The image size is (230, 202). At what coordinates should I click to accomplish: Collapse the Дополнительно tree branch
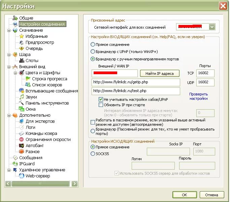click(x=9, y=115)
